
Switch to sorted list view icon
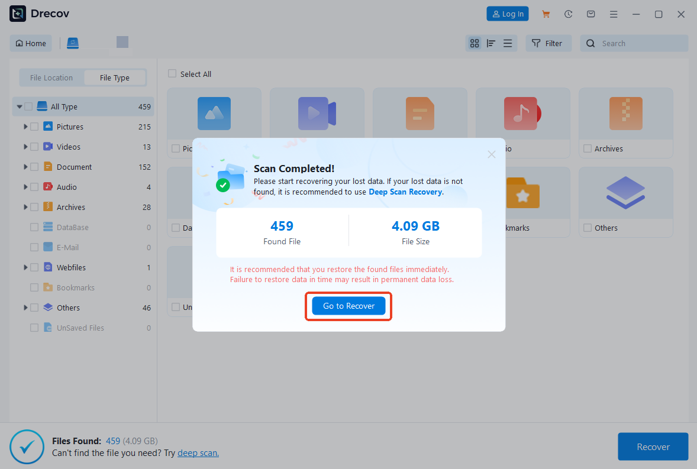(491, 43)
